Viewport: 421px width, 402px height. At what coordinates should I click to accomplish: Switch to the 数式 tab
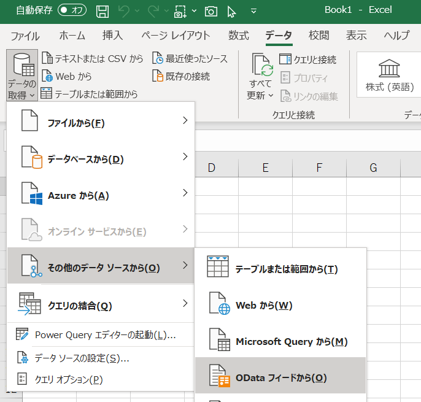click(x=239, y=36)
